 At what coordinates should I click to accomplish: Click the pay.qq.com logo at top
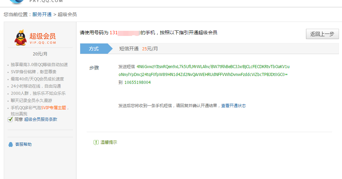36,2
